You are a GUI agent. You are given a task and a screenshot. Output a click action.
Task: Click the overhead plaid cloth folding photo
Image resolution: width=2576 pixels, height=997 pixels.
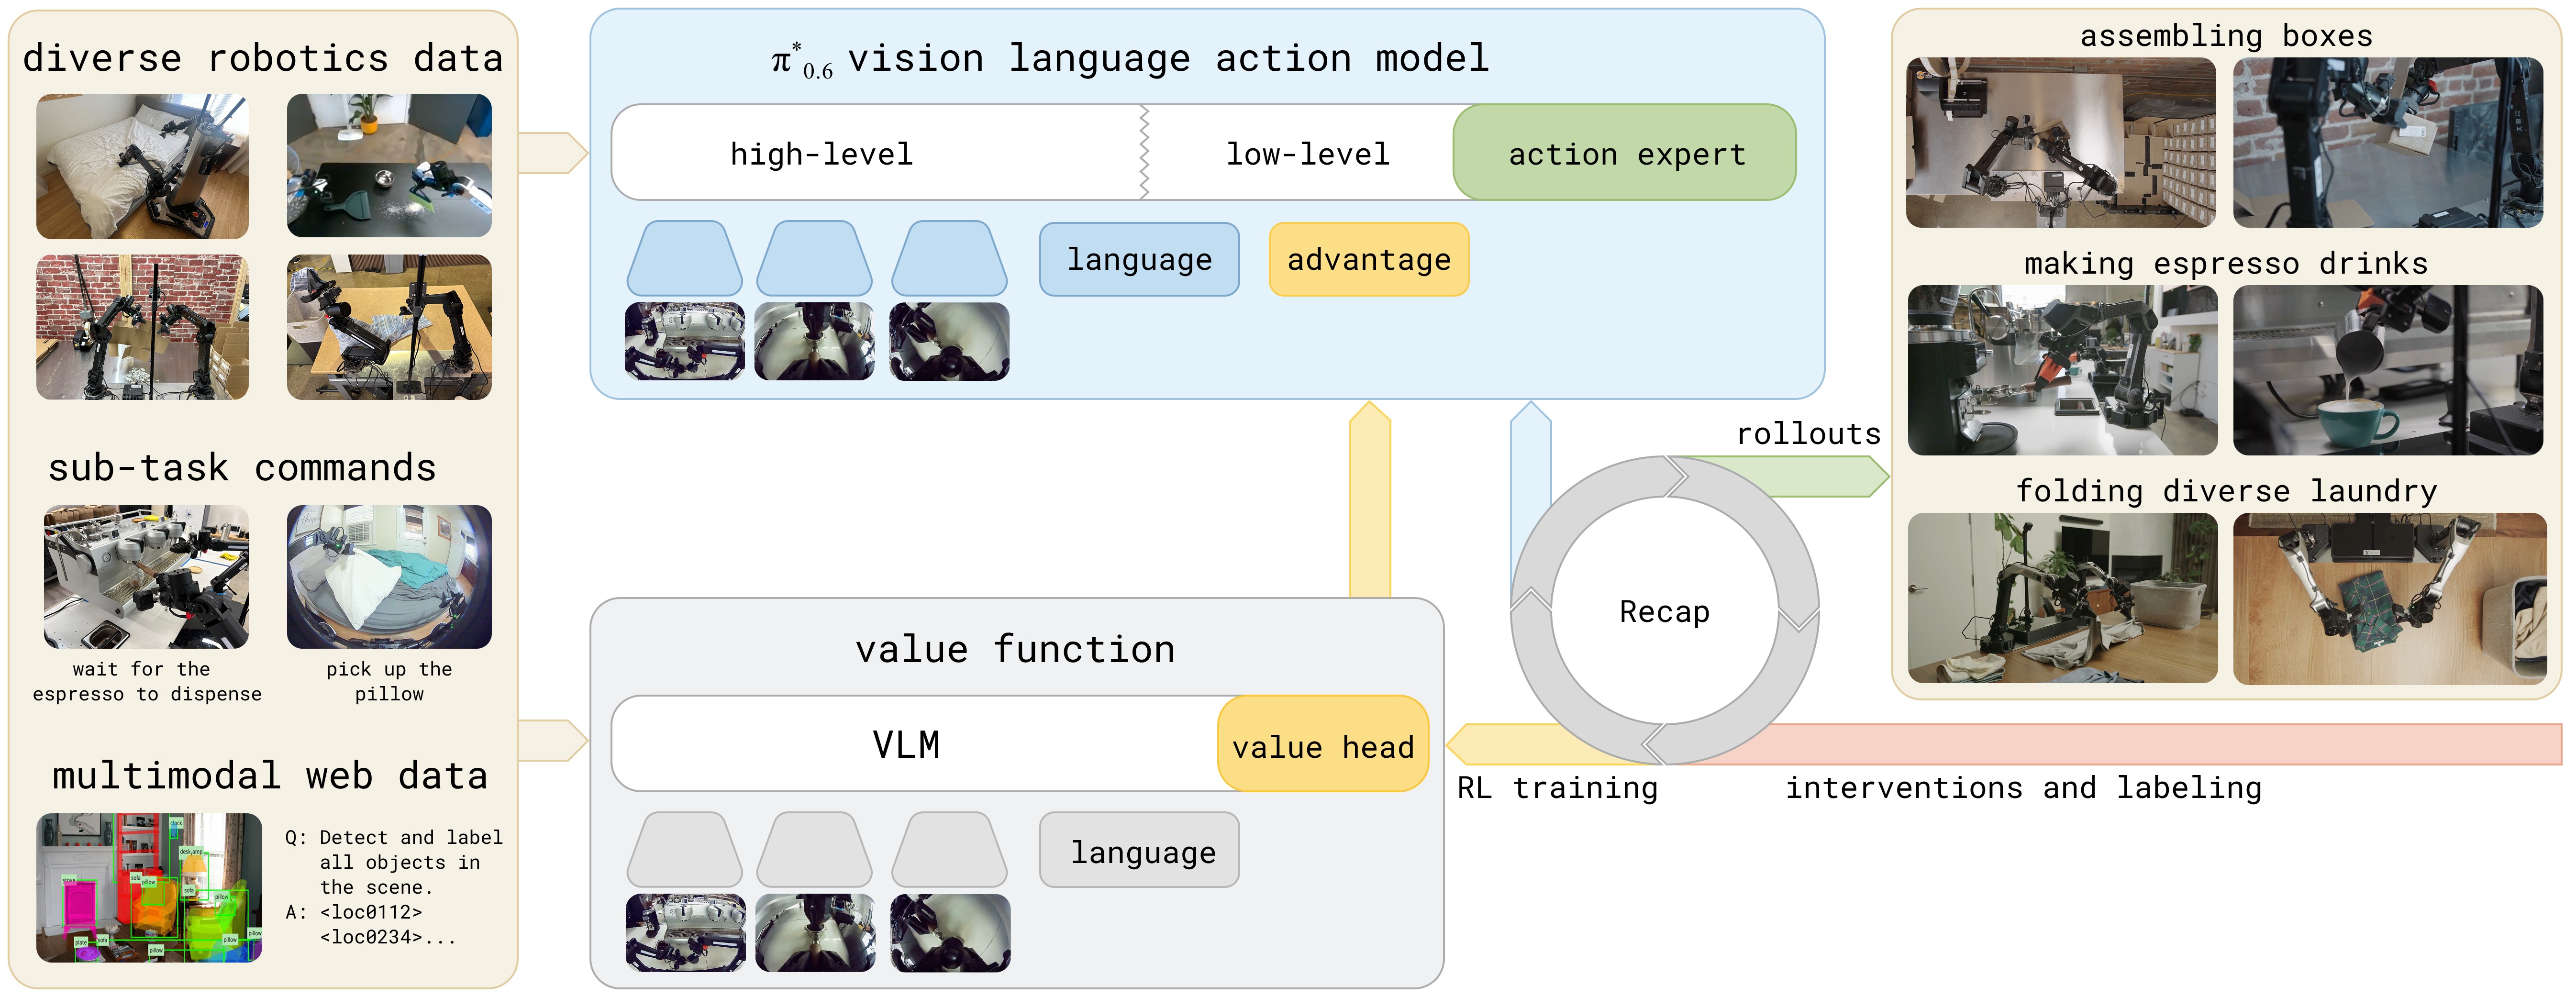click(x=2390, y=598)
